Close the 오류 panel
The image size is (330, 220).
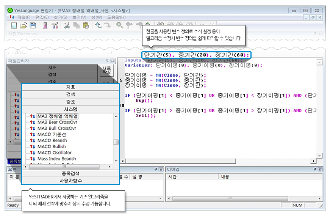point(161,169)
